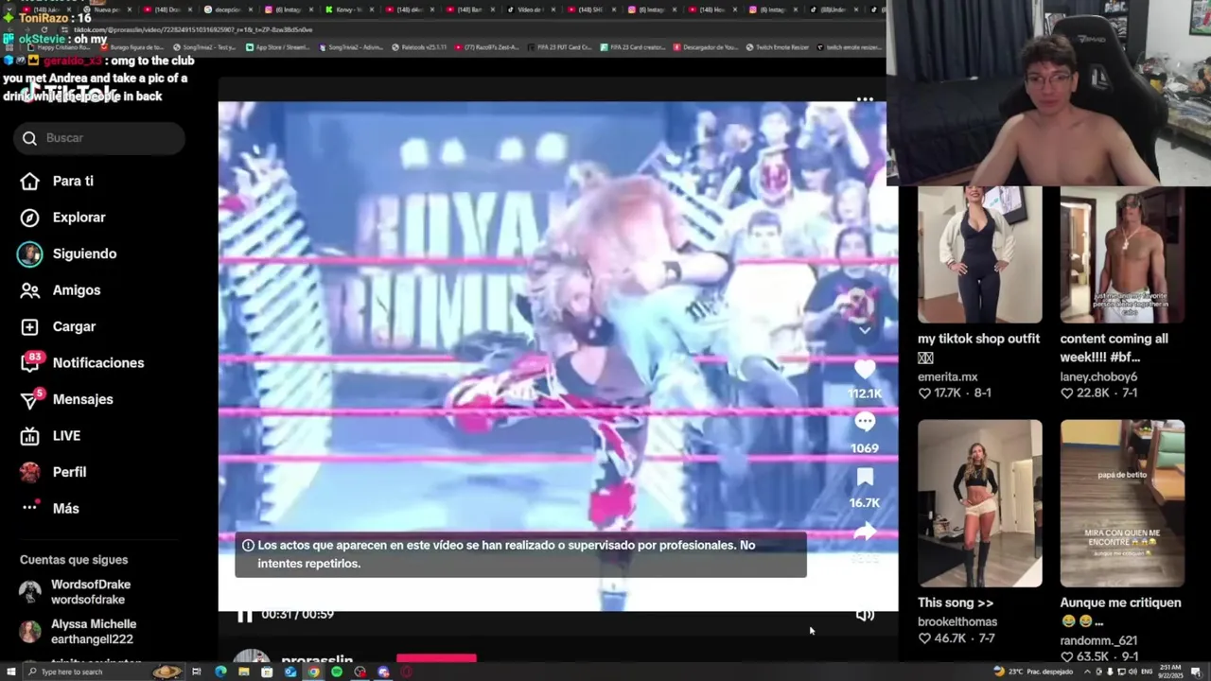Click the 1069 comments count
This screenshot has height=681, width=1211.
click(x=865, y=448)
